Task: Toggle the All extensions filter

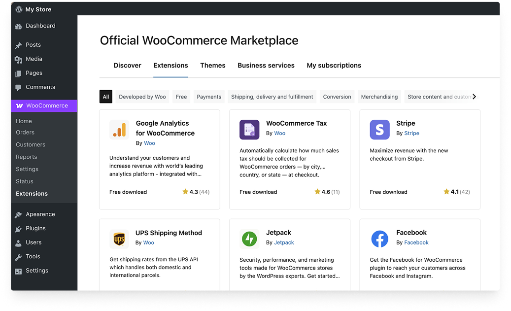Action: [105, 97]
